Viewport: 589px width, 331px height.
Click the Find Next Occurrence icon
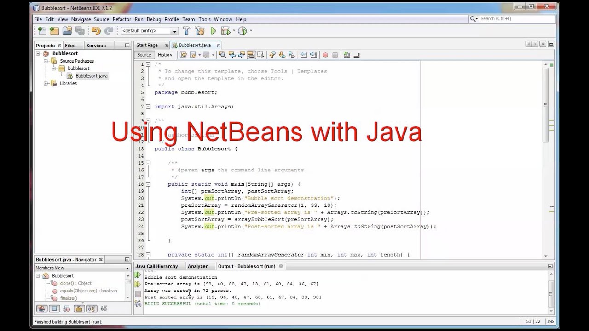click(x=242, y=55)
